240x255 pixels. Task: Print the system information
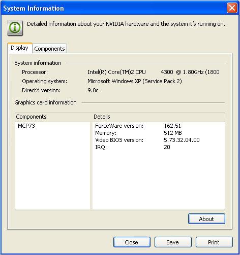click(x=214, y=242)
